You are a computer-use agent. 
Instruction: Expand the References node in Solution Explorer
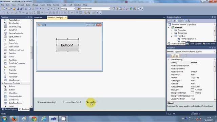pos(172,33)
